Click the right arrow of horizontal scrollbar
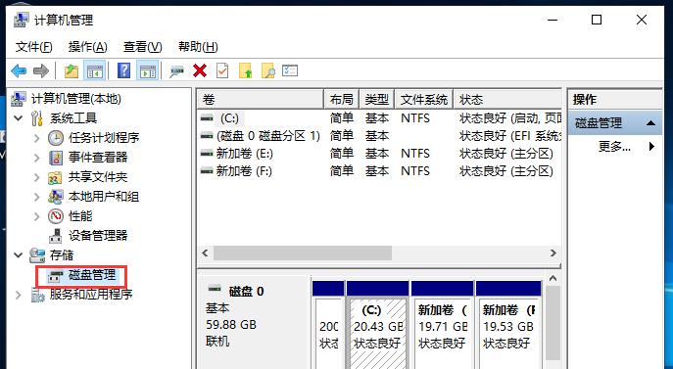 tap(553, 254)
